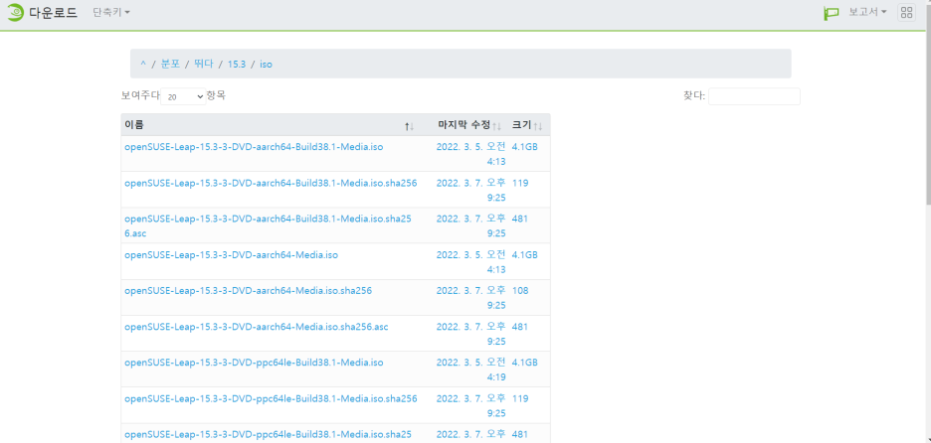Focus the 찾다 search field
This screenshot has width=931, height=443.
(x=754, y=96)
